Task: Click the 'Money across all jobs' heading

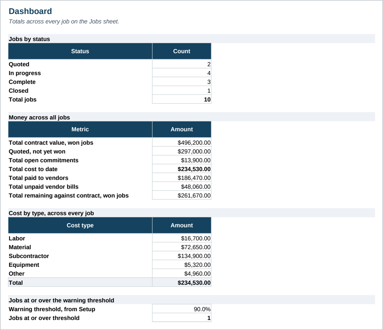Action: point(39,117)
